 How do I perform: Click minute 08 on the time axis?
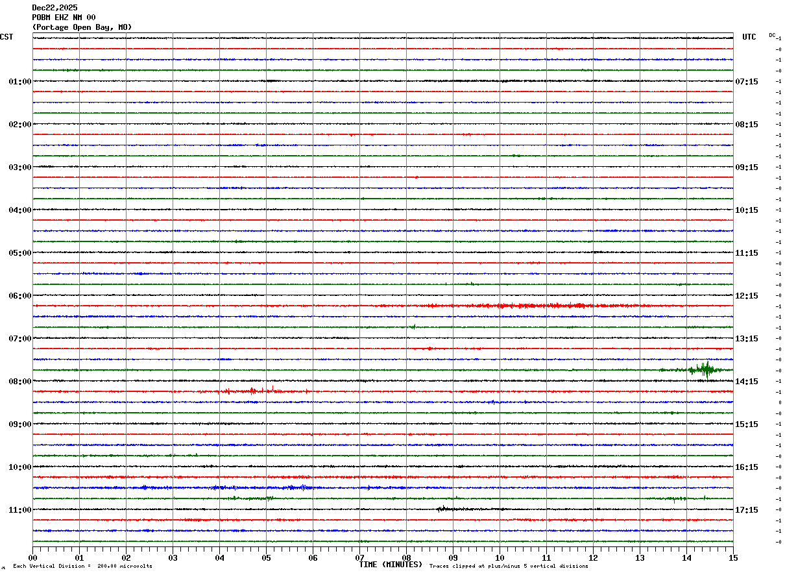point(406,557)
